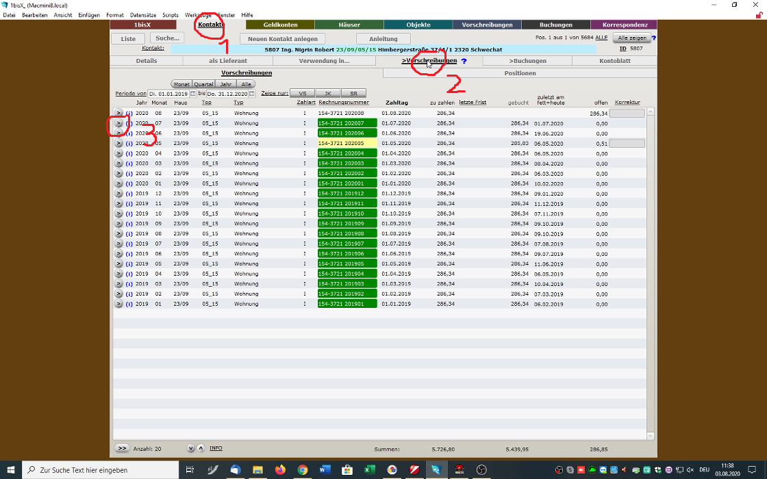The width and height of the screenshot is (767, 479).
Task: Open the 2020/08 row arrow button
Action: [118, 114]
